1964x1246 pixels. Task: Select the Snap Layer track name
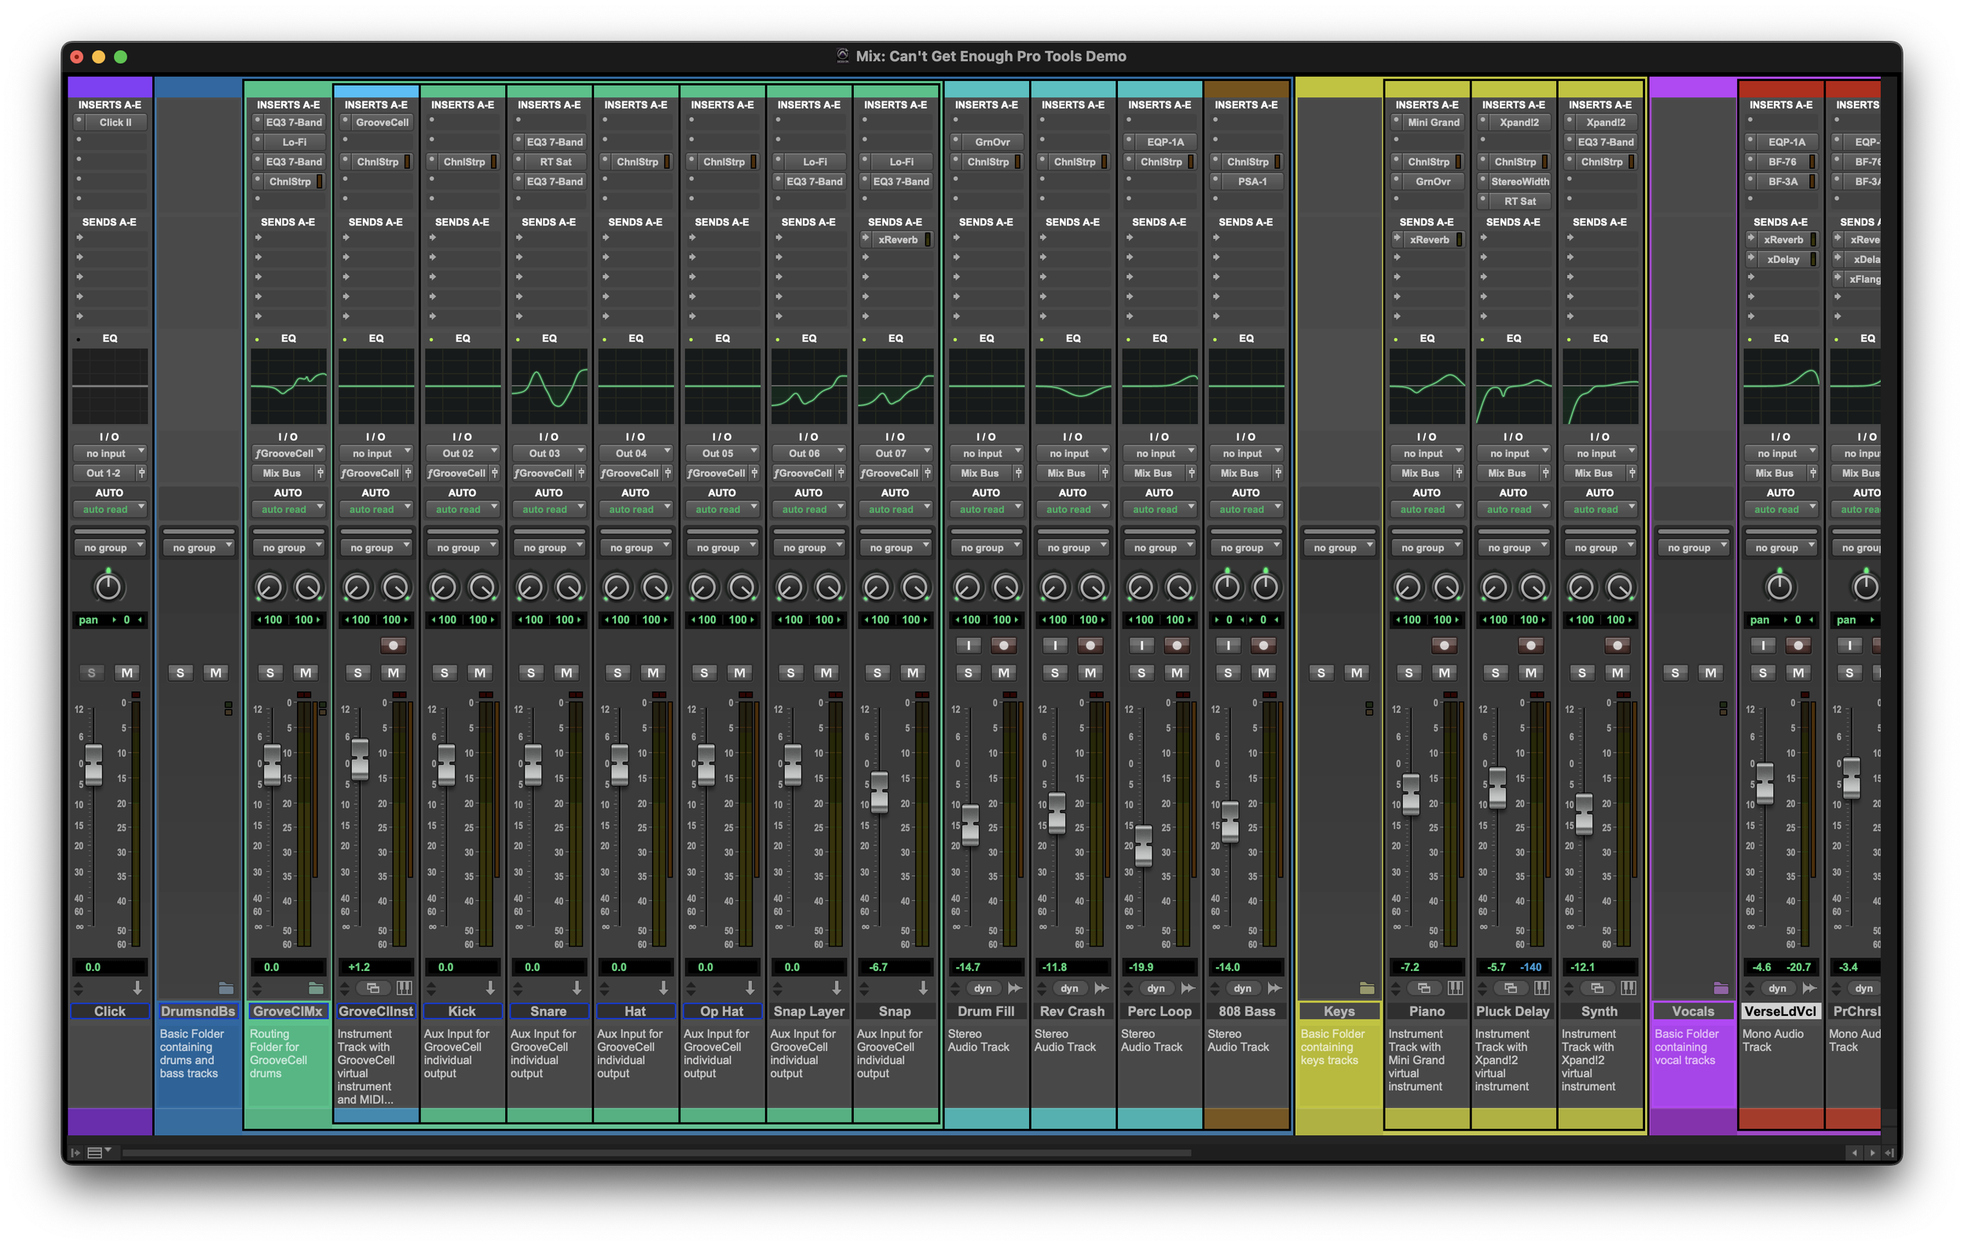[x=808, y=1011]
